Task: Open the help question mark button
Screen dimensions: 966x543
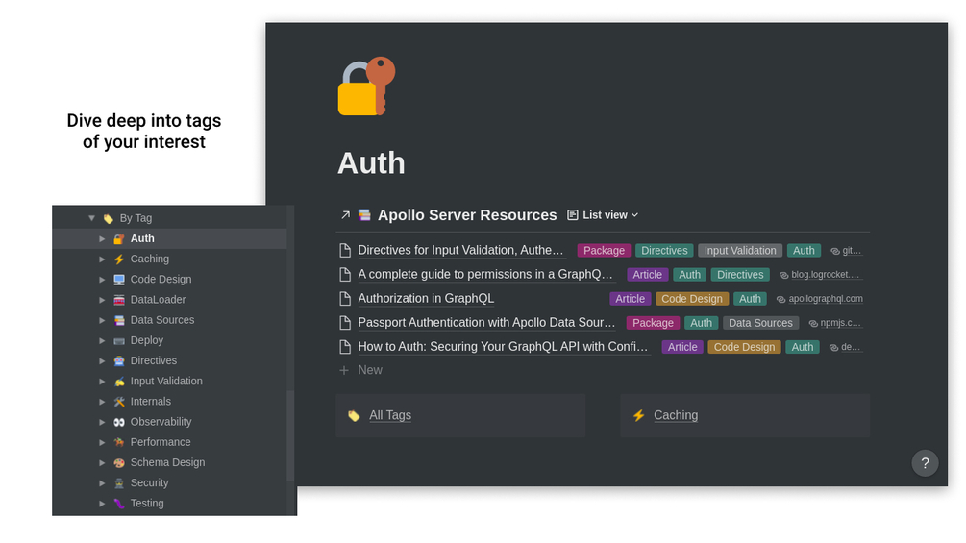Action: 925,463
